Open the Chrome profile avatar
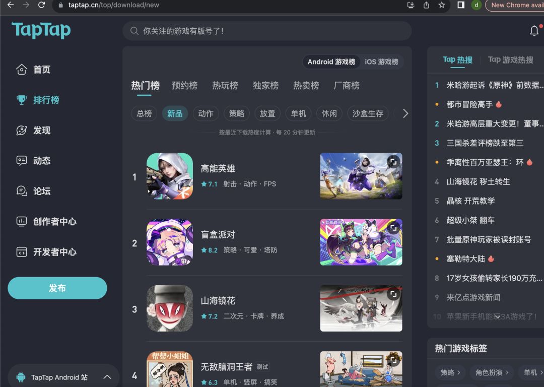Screen dimensions: 544x387 [477, 5]
